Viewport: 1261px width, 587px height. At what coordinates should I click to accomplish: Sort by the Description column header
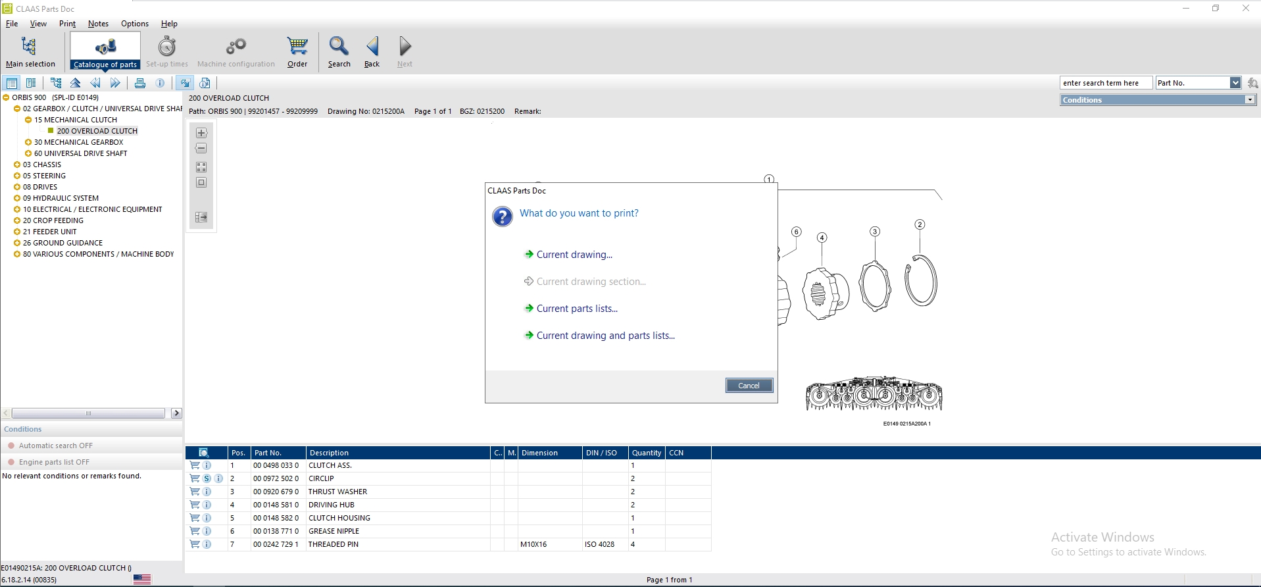(398, 453)
